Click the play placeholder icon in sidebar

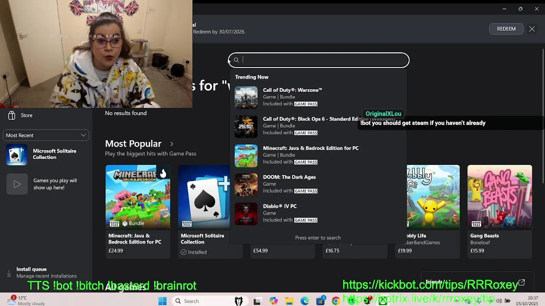tap(17, 184)
